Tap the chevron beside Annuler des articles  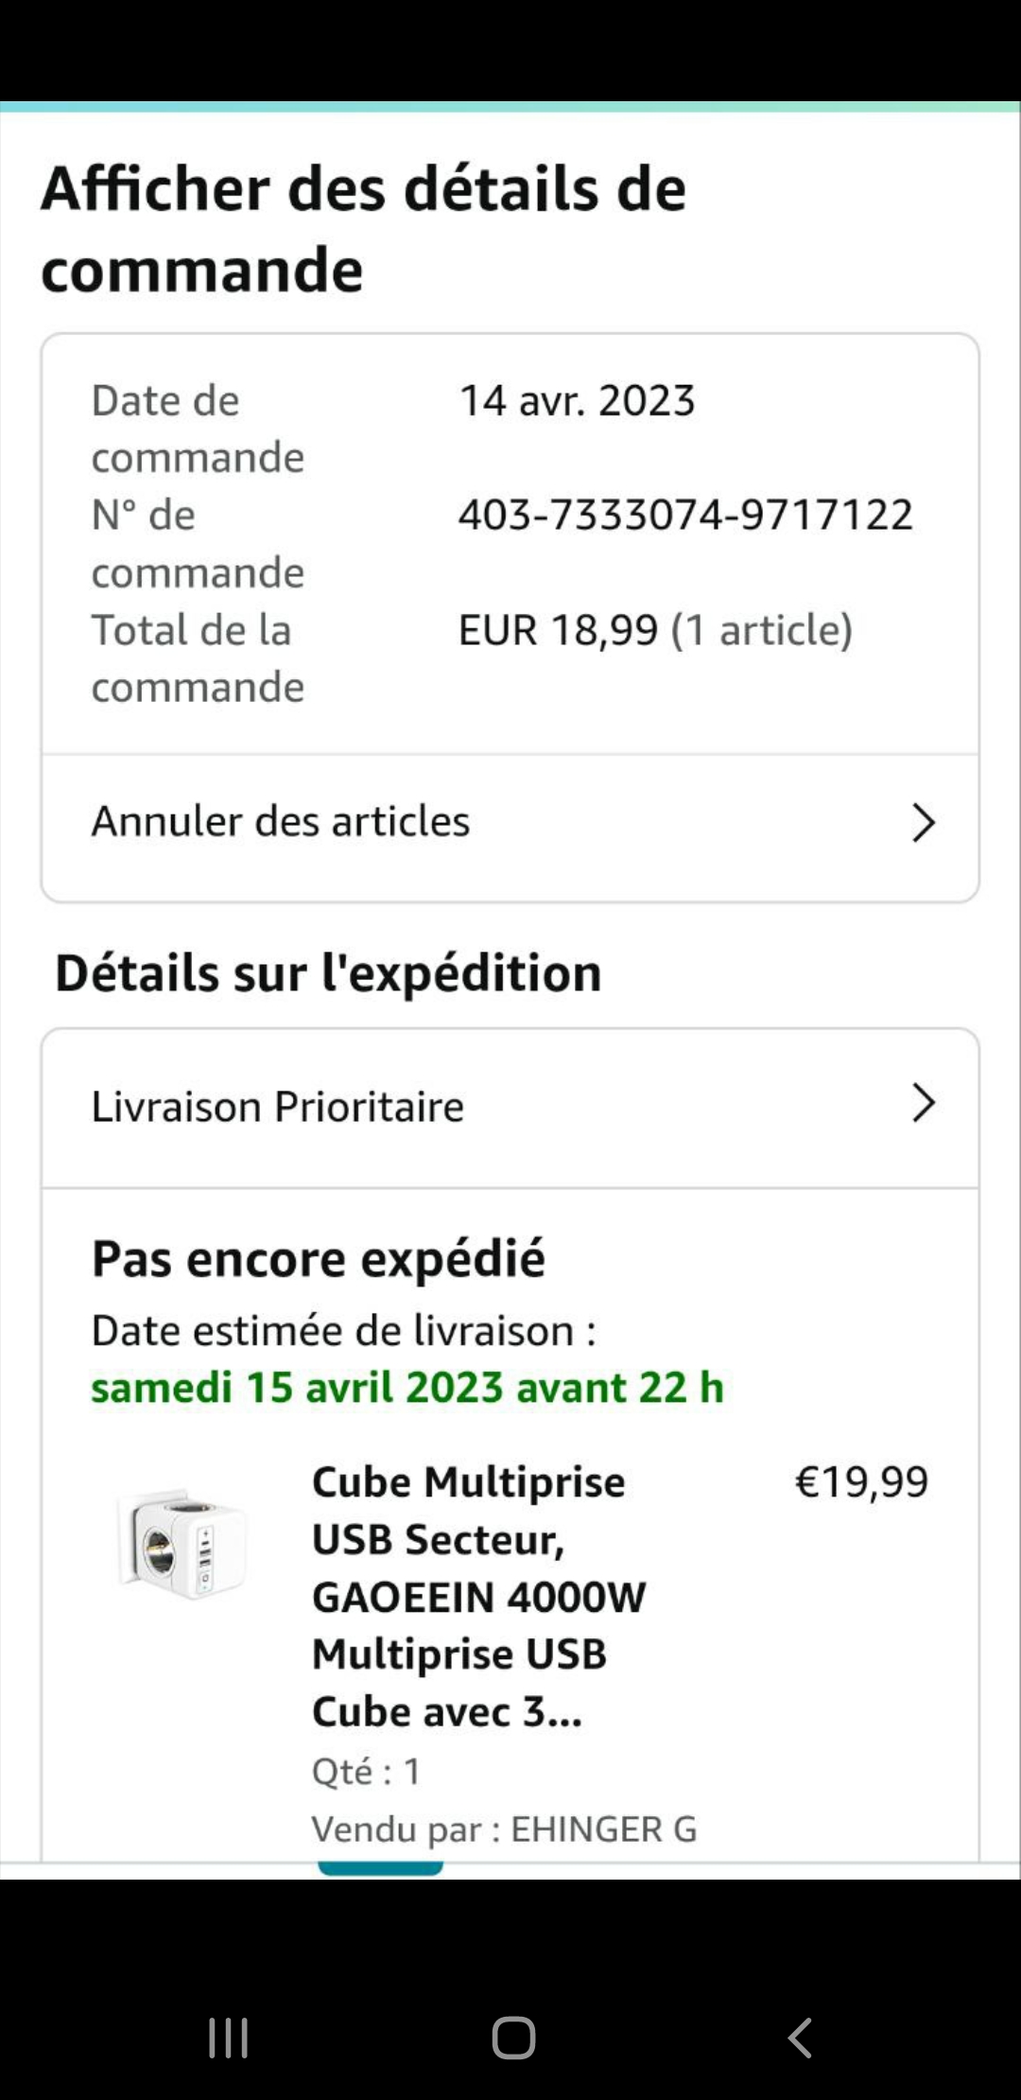click(x=923, y=822)
